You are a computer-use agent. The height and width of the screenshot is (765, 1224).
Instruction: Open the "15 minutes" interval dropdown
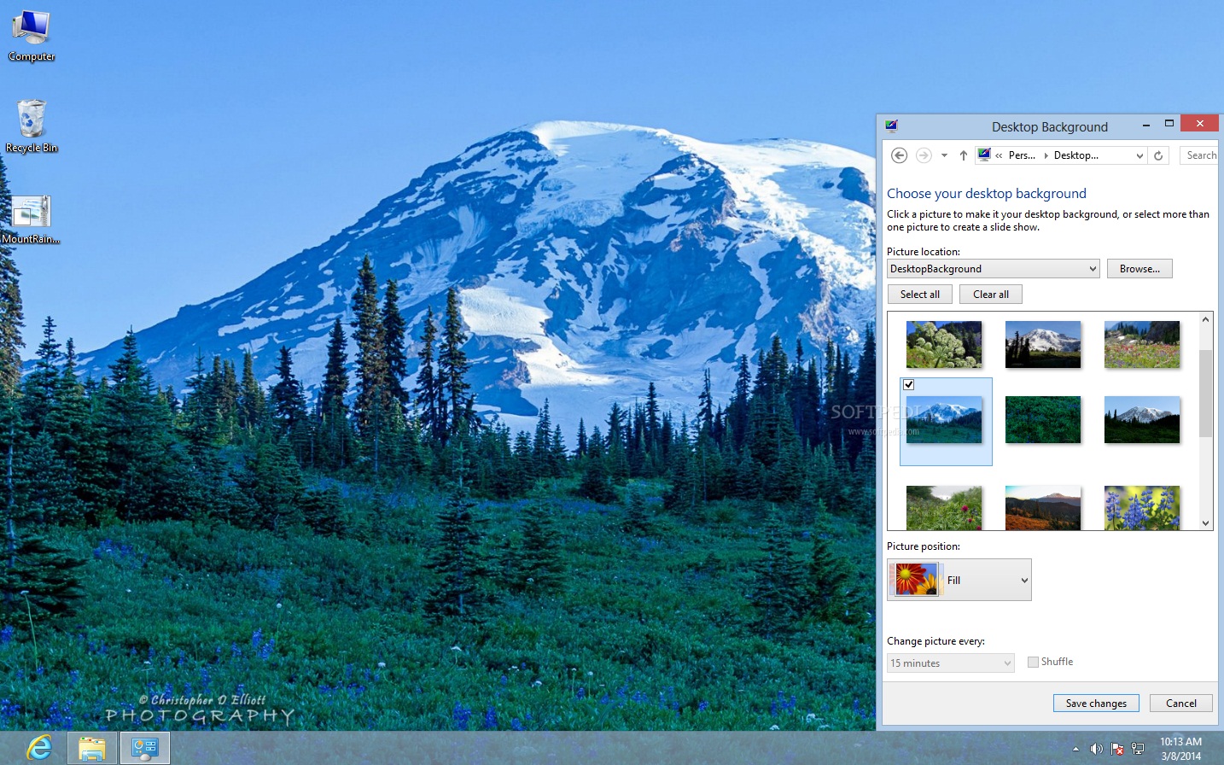click(951, 663)
